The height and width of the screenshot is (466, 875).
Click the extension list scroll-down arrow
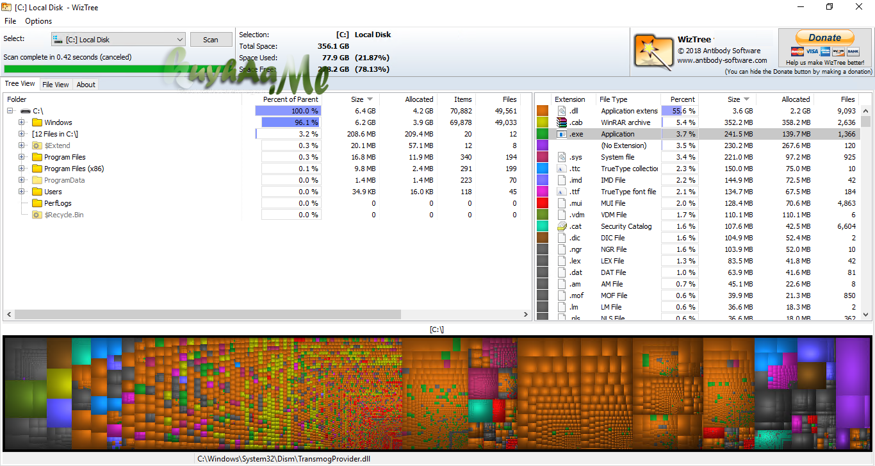[x=865, y=315]
